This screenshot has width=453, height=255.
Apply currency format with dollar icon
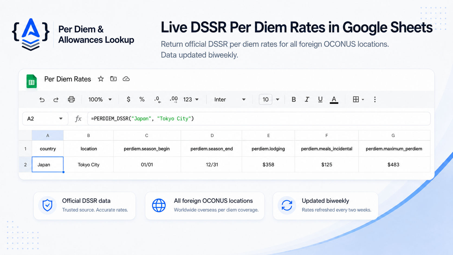coord(128,99)
